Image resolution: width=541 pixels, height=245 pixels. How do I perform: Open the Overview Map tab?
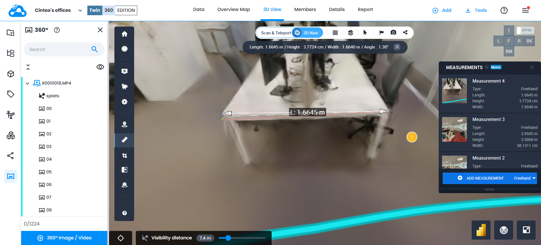coord(234,10)
